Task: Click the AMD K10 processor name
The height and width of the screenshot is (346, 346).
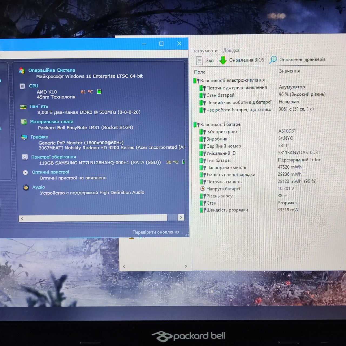Action: 47,92
